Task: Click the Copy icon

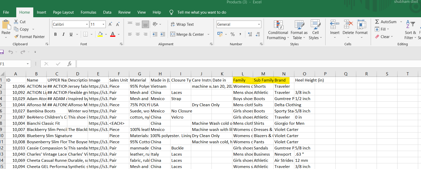Action: (16, 29)
